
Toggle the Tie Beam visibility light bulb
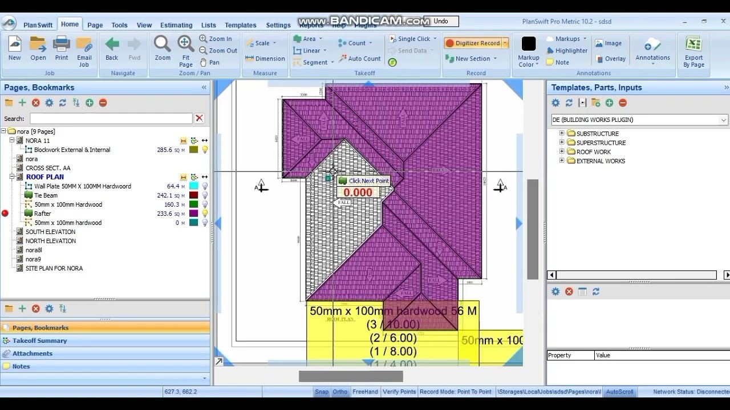pos(205,195)
